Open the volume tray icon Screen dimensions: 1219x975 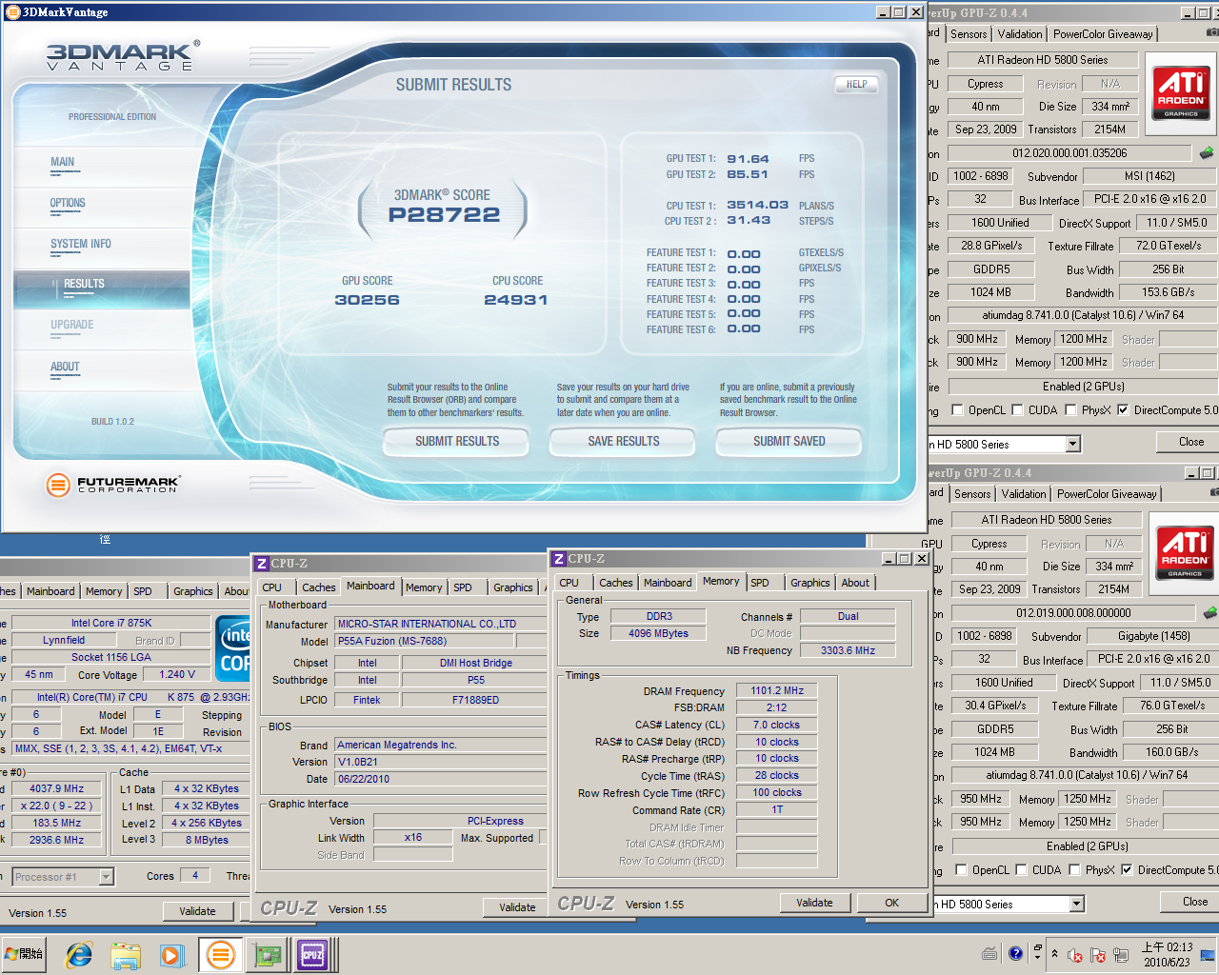1075,955
